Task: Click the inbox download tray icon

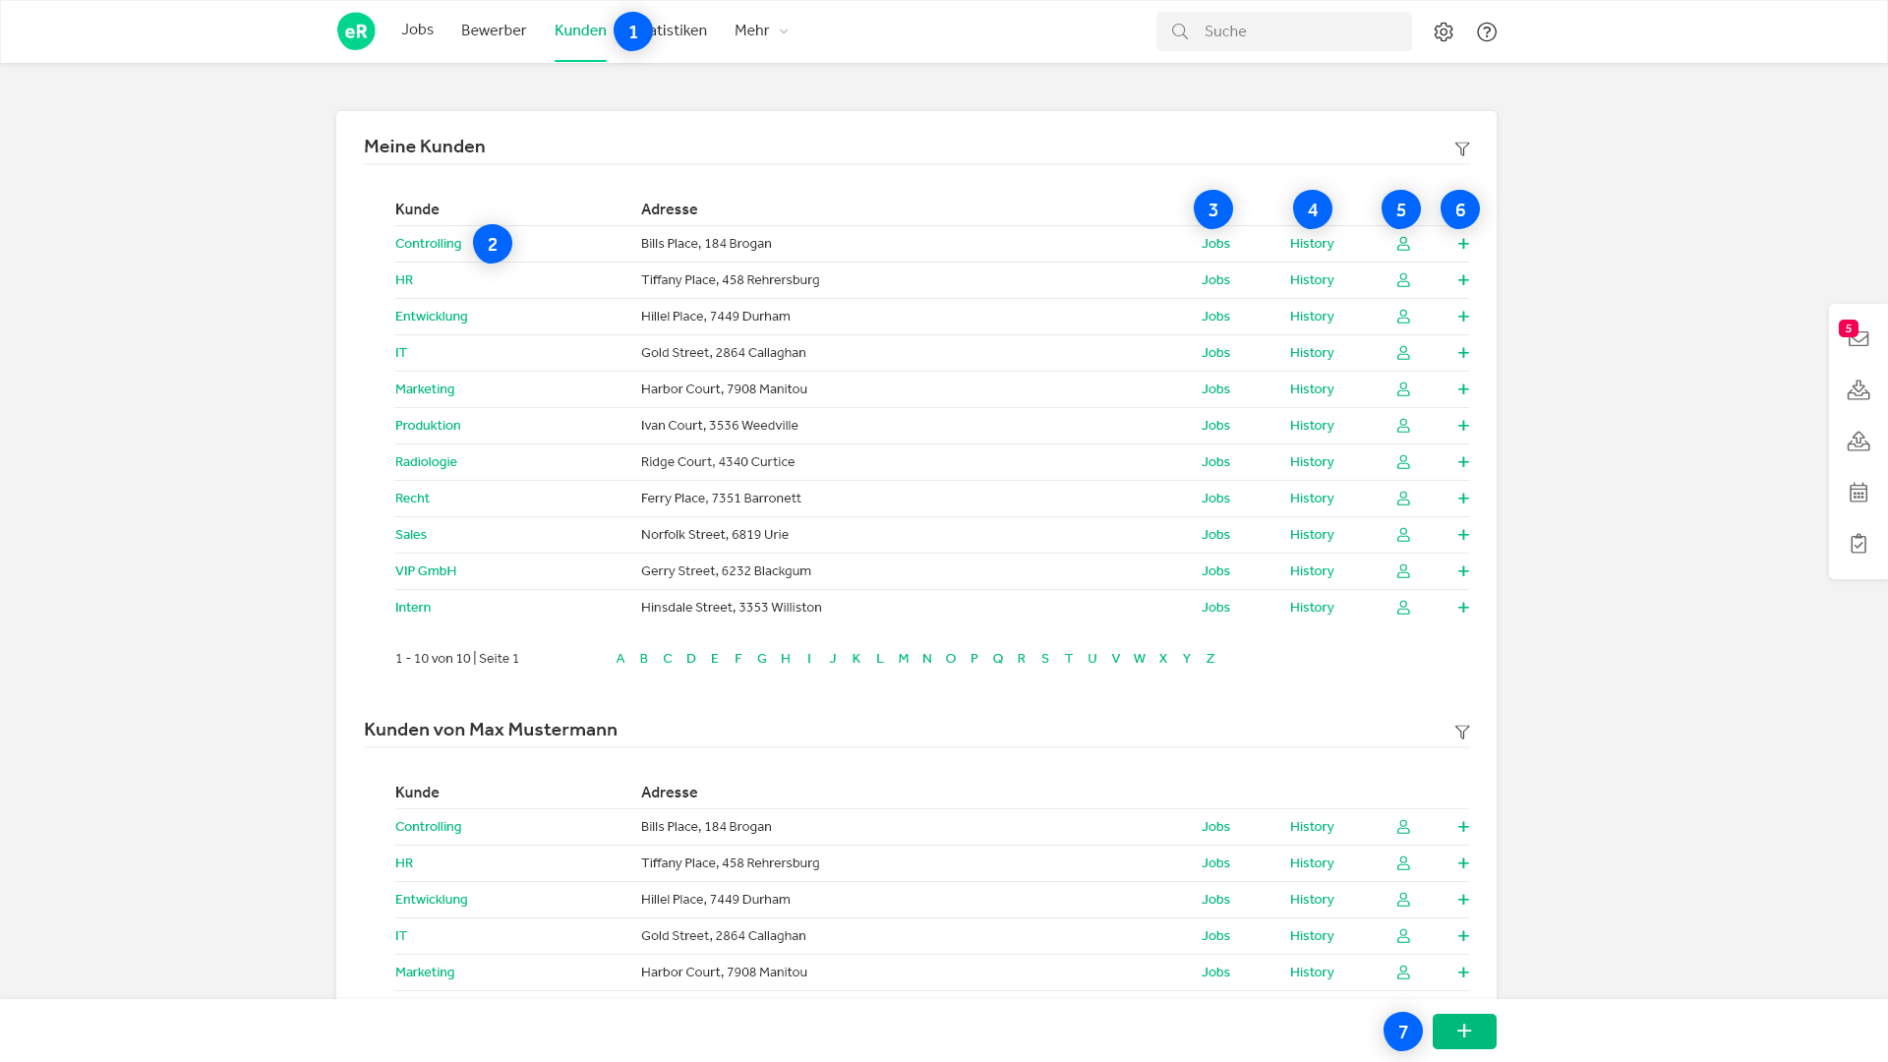Action: 1858,390
